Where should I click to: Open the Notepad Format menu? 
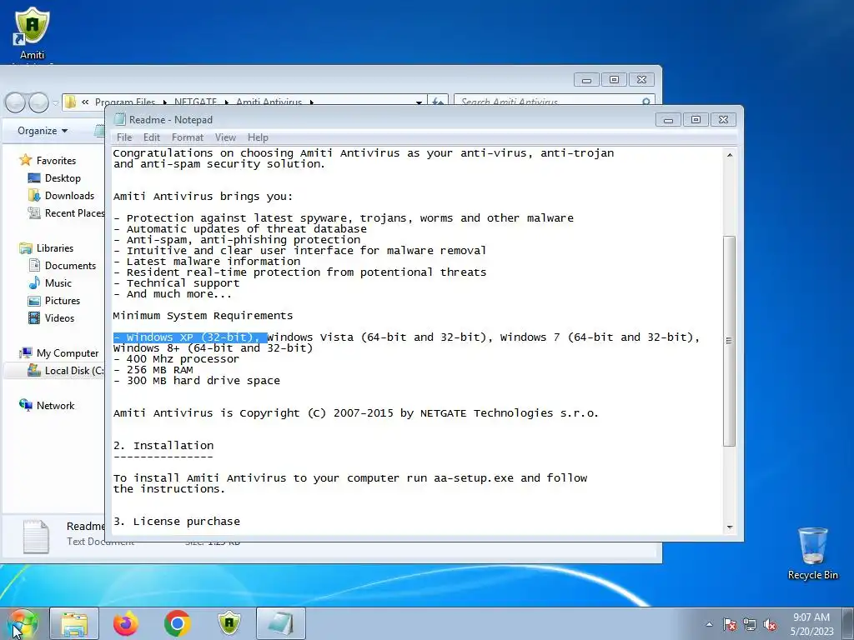point(188,137)
